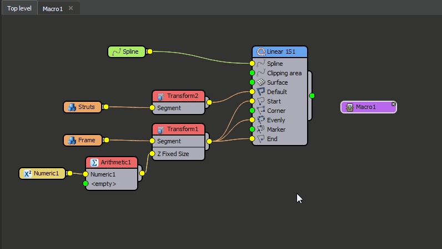Click the Spline node curve icon
Viewport: 442px width, 249px height.
click(116, 51)
